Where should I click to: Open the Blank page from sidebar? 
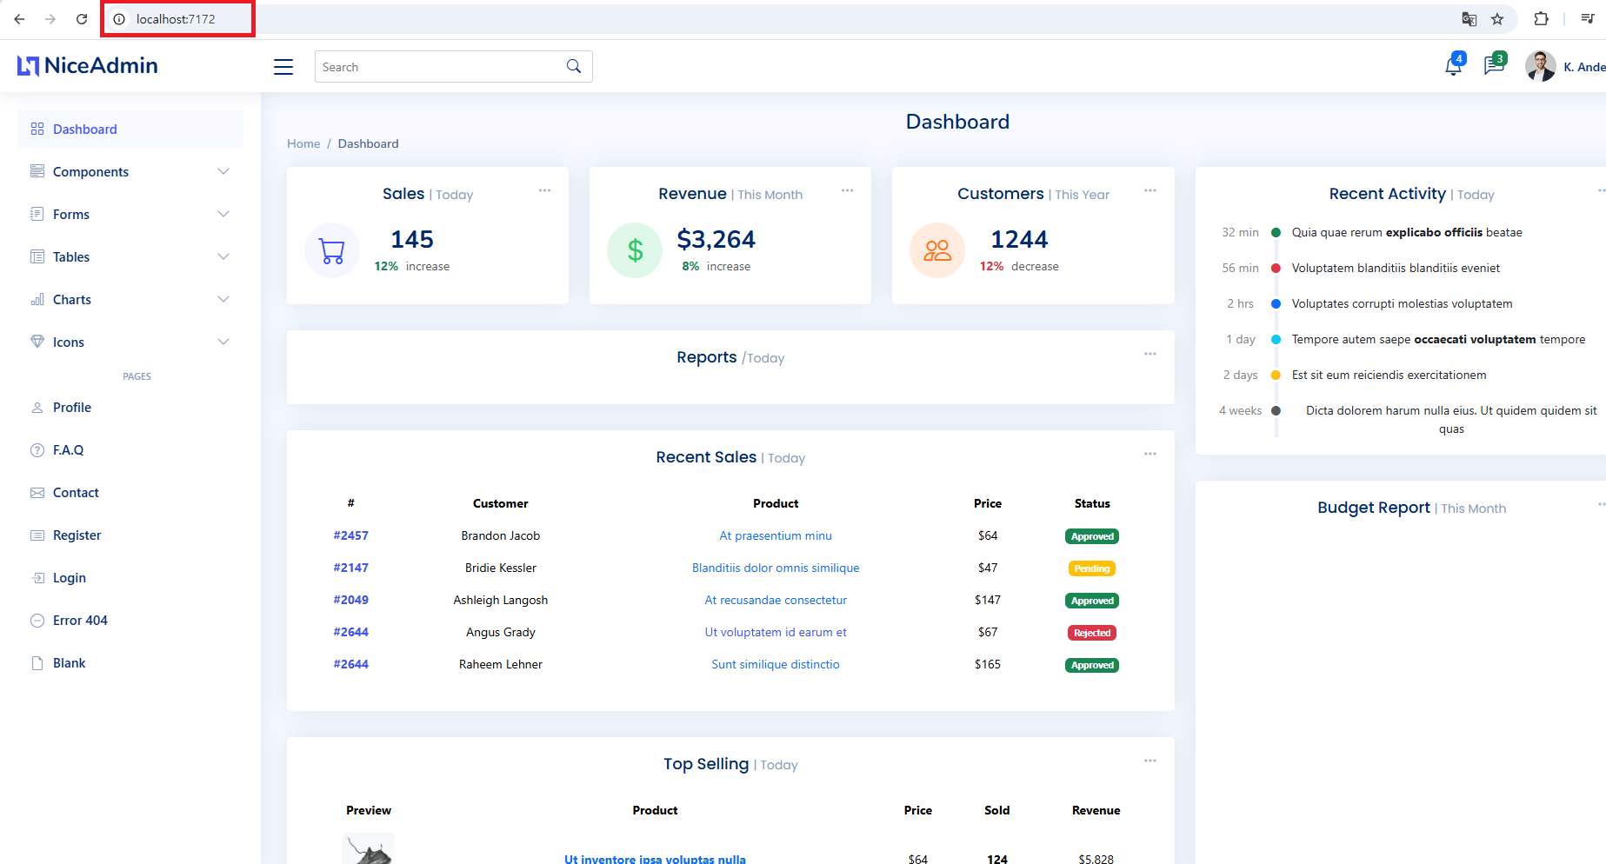pos(130,662)
